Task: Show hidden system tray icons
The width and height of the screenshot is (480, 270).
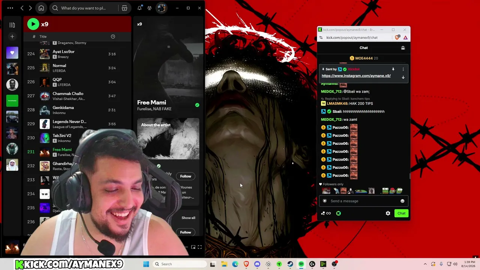Action: [425, 264]
